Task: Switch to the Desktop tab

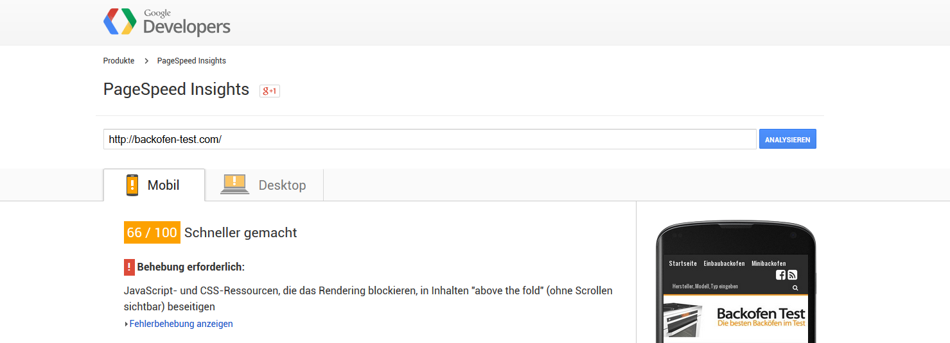Action: 264,185
